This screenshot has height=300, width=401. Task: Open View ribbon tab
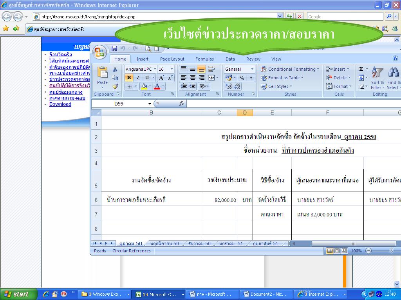[276, 59]
